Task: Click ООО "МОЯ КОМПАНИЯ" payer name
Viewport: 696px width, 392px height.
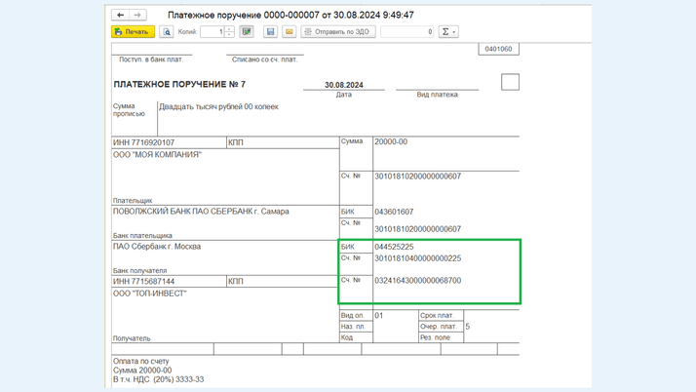Action: click(x=157, y=154)
